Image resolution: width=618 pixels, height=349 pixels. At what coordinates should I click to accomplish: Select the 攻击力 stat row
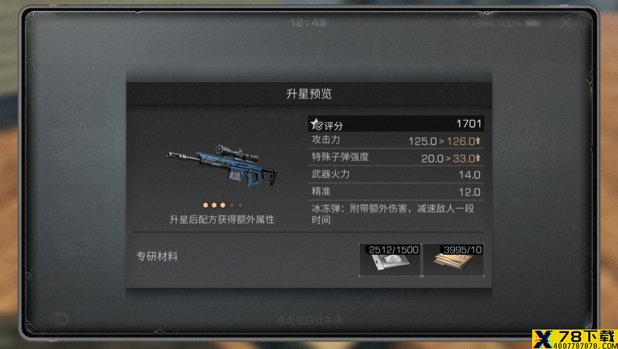click(396, 140)
